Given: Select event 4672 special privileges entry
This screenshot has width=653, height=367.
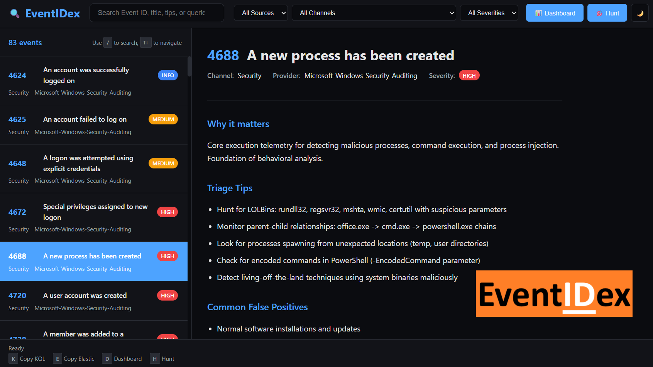Looking at the screenshot, I should click(93, 217).
